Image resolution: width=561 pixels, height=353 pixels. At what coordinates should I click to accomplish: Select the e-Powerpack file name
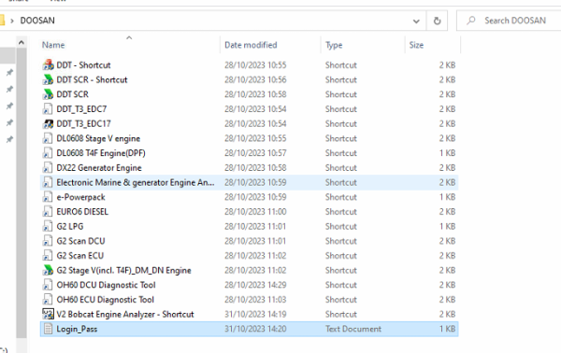[x=80, y=197]
